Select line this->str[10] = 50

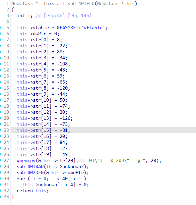coord(42,100)
